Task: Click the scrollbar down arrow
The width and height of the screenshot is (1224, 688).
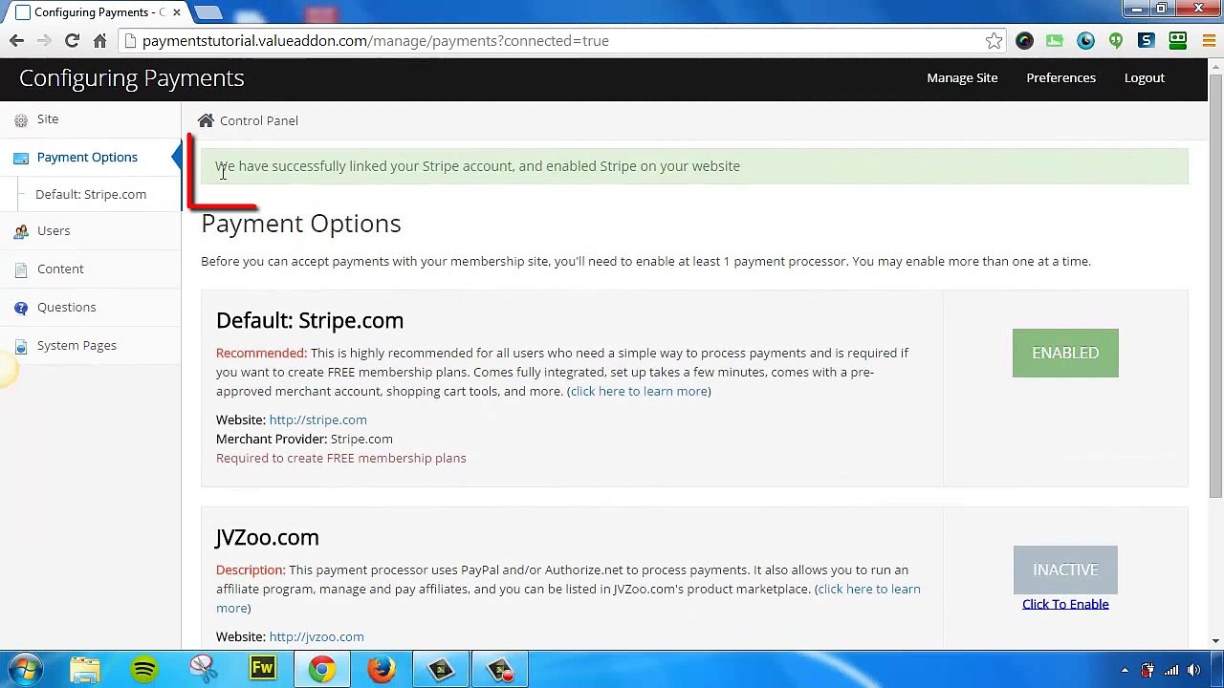Action: tap(1215, 640)
